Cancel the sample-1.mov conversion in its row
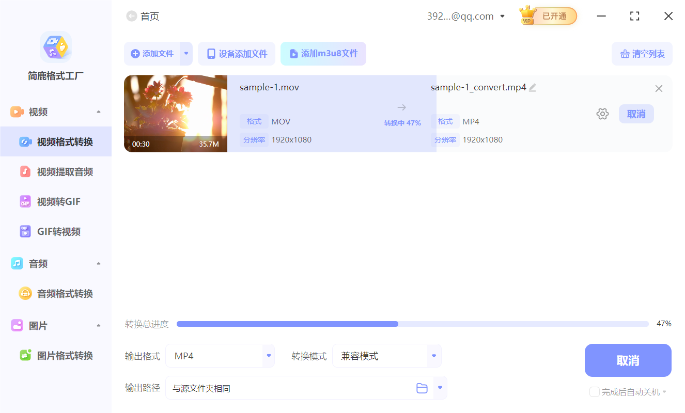Image resolution: width=685 pixels, height=413 pixels. click(x=636, y=114)
